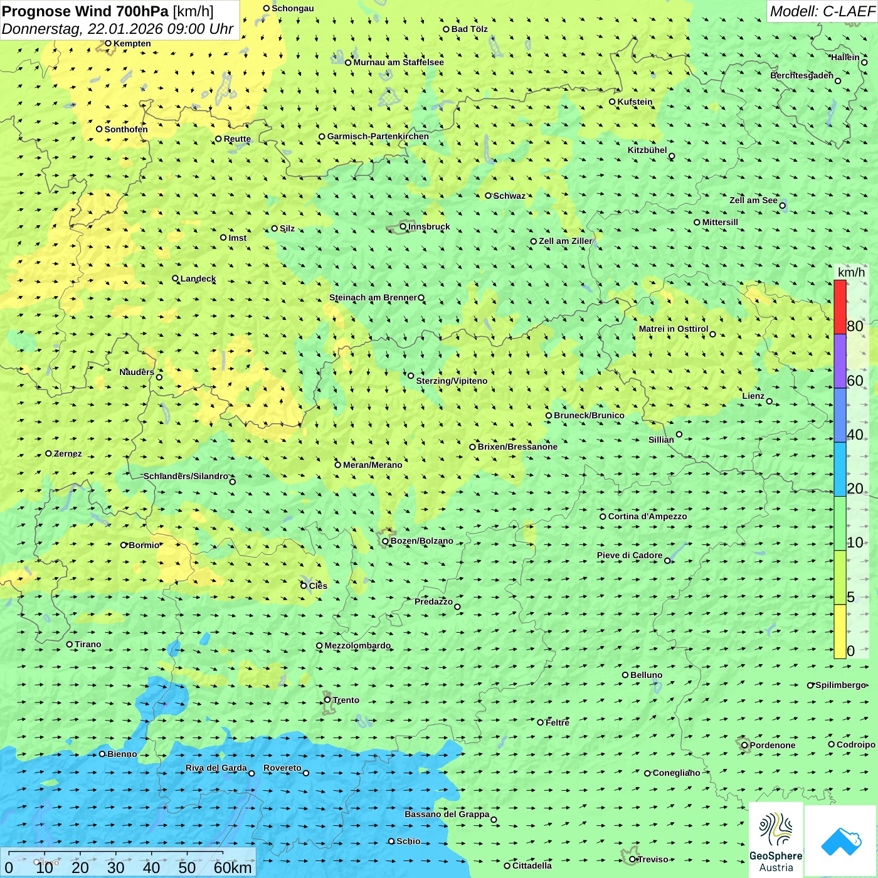Select the yellow legend color segment
The width and height of the screenshot is (878, 878).
tap(840, 632)
